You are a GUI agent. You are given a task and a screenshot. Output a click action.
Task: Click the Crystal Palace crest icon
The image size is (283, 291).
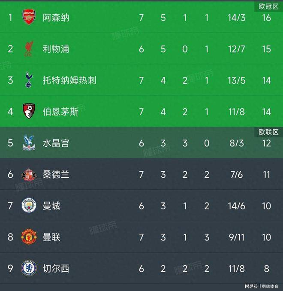[x=29, y=143]
